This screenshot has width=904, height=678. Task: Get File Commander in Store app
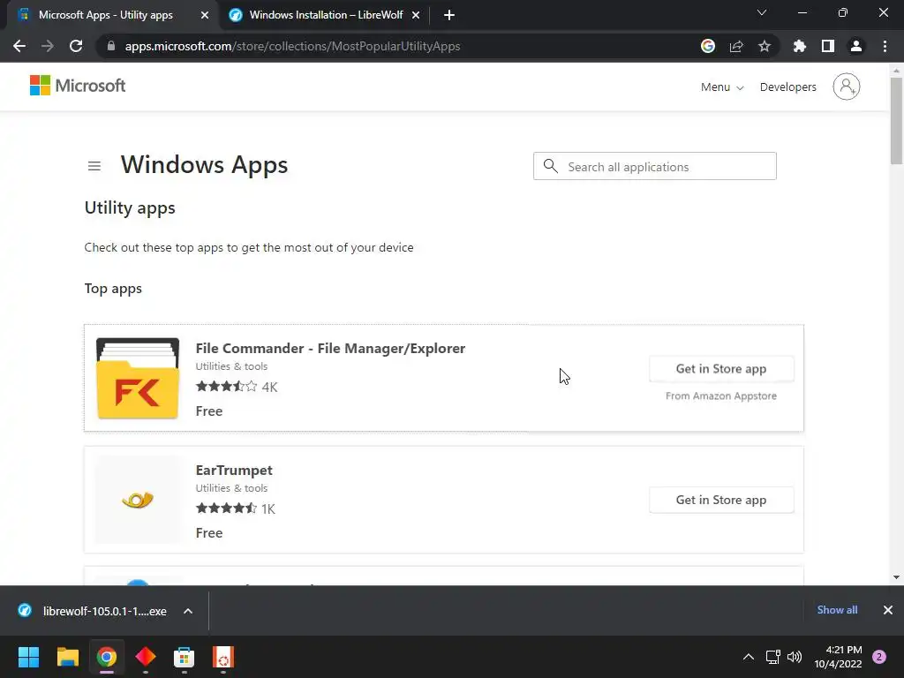tap(721, 369)
